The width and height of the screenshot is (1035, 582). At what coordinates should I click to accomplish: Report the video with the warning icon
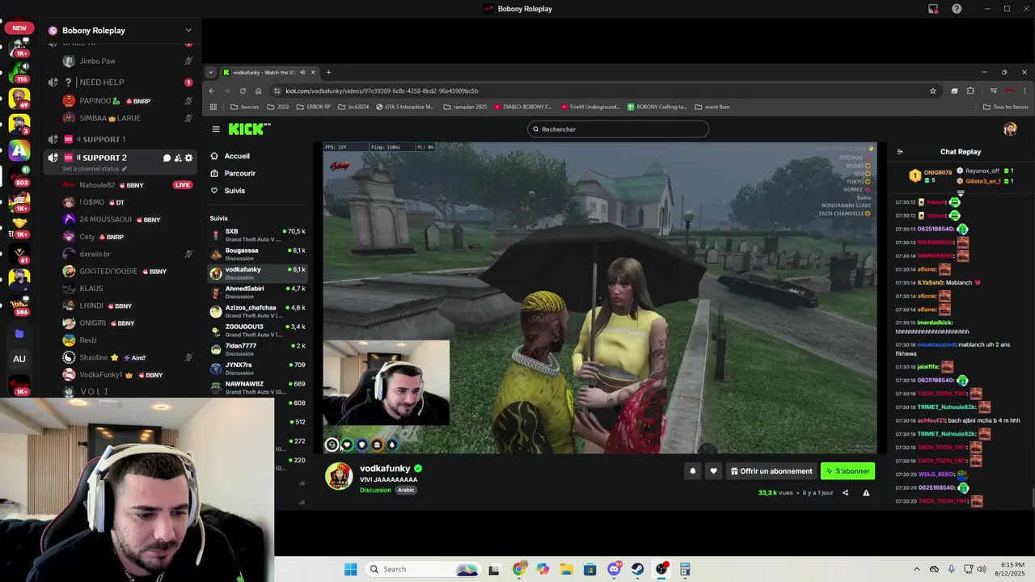click(x=866, y=492)
